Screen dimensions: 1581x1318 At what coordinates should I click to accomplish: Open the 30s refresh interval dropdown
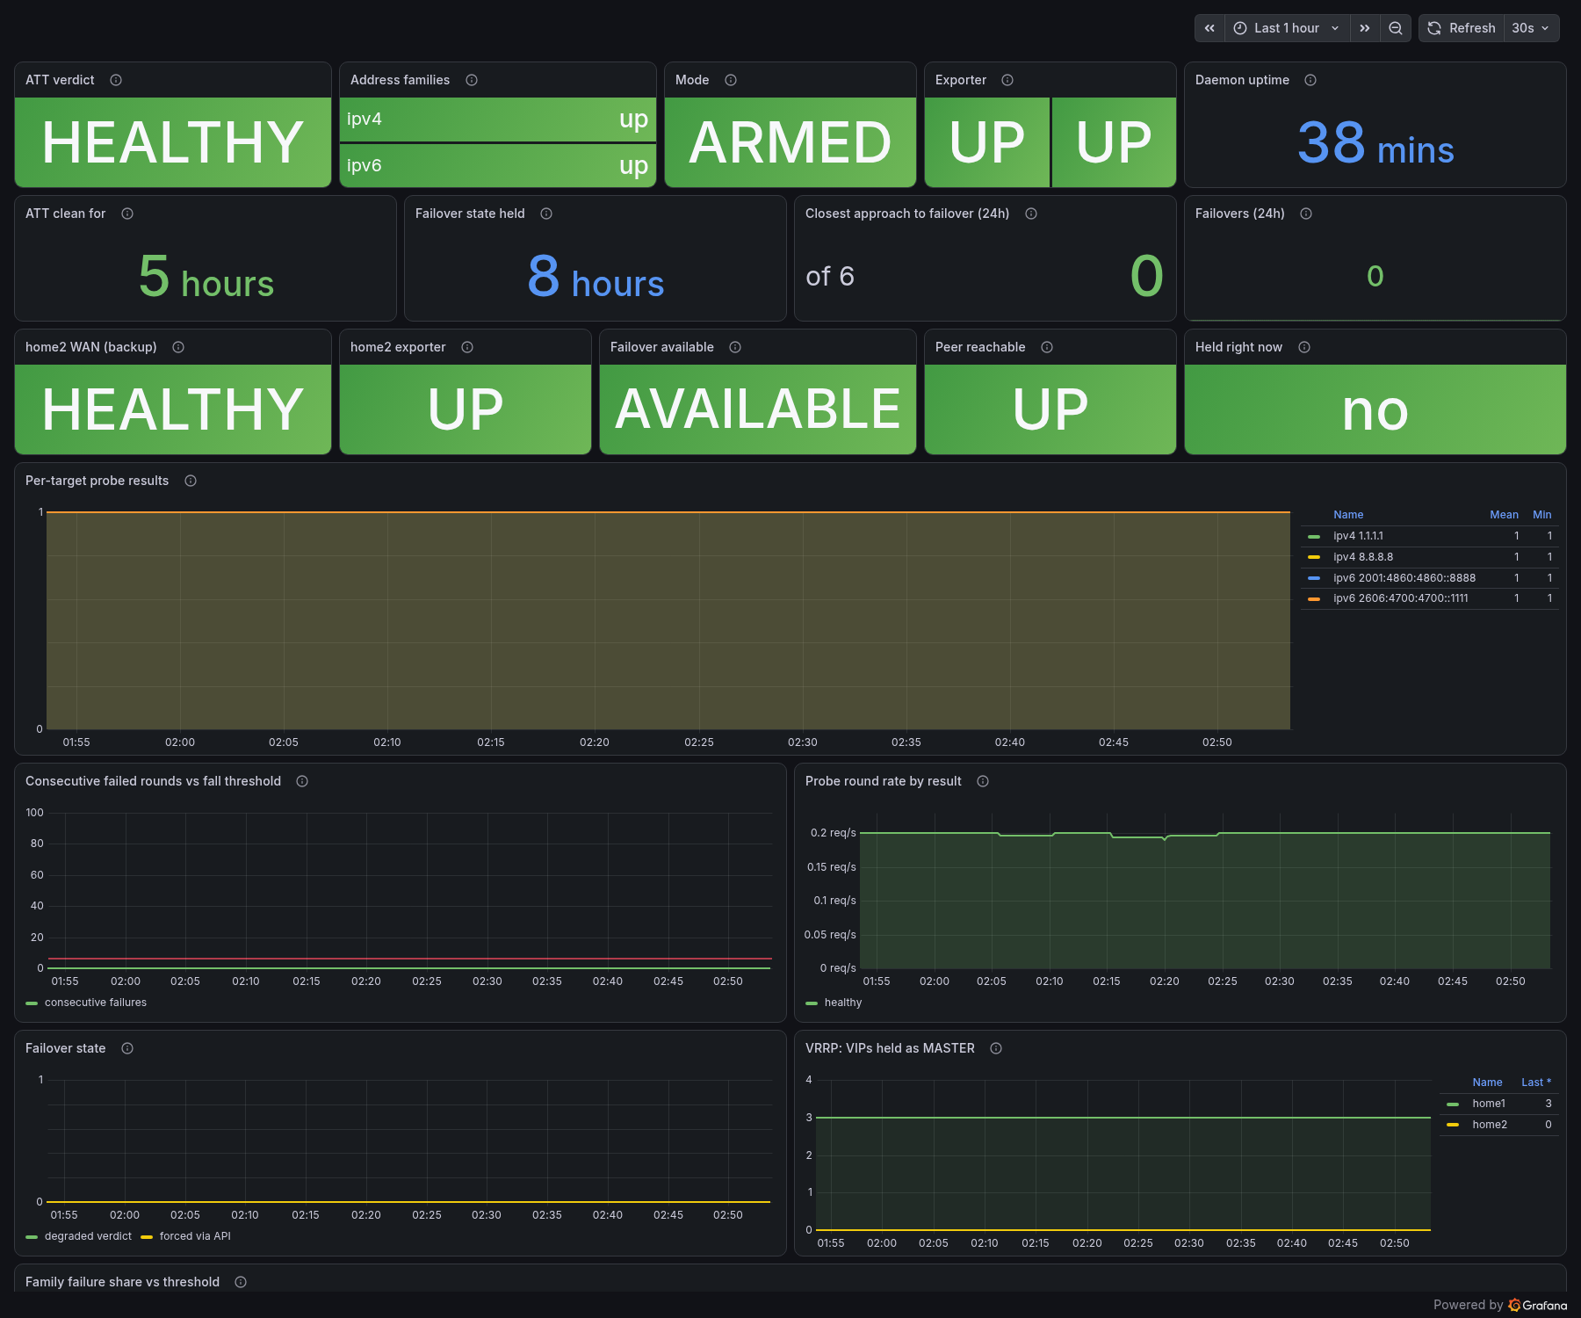(x=1531, y=28)
